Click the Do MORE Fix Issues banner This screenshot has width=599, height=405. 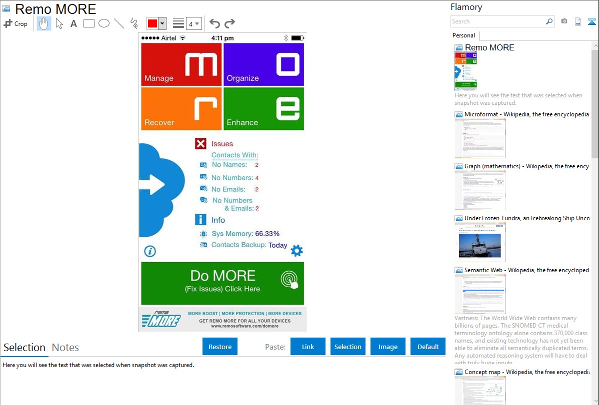pyautogui.click(x=222, y=283)
